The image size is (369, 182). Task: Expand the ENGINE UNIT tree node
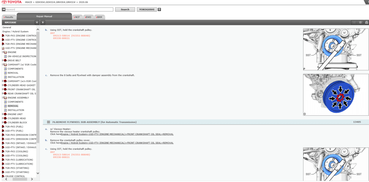coord(2,114)
